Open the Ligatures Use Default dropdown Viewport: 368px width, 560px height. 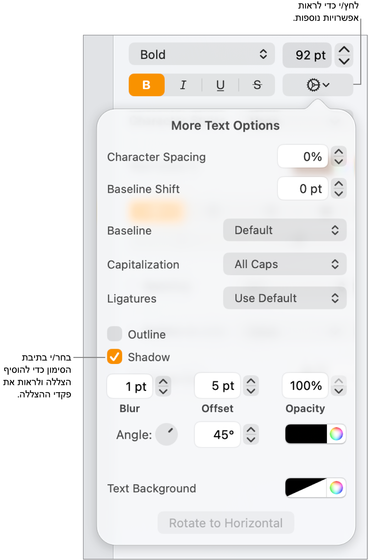tap(285, 298)
